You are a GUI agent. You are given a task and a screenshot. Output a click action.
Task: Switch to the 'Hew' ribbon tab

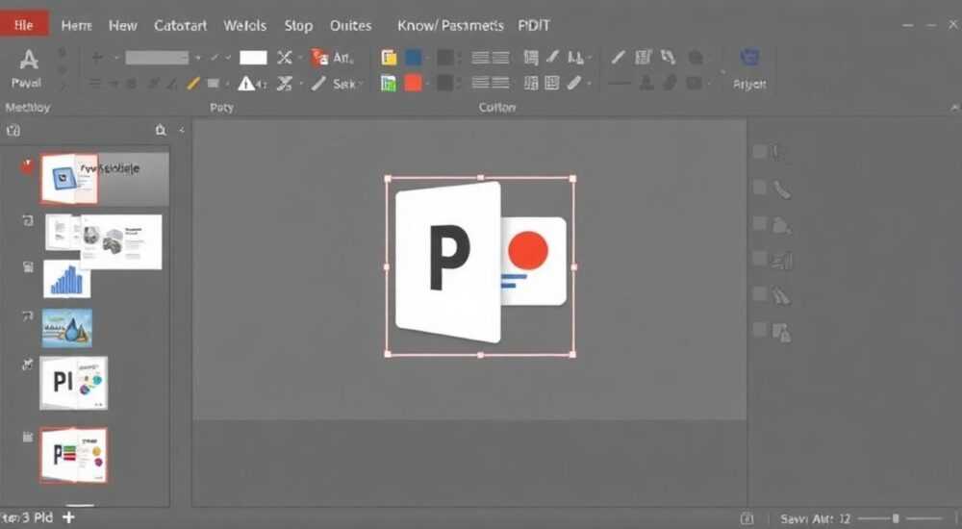(123, 26)
